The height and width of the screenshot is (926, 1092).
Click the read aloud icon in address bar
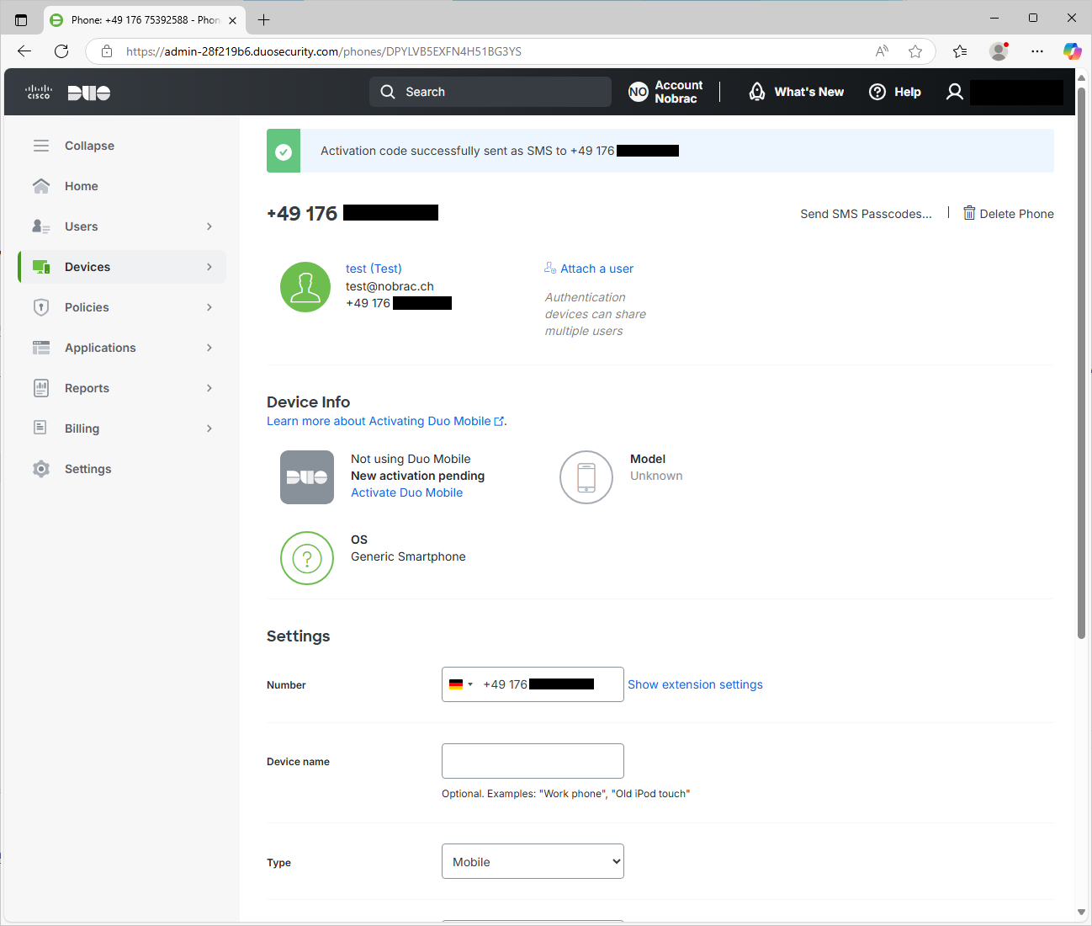pos(882,51)
